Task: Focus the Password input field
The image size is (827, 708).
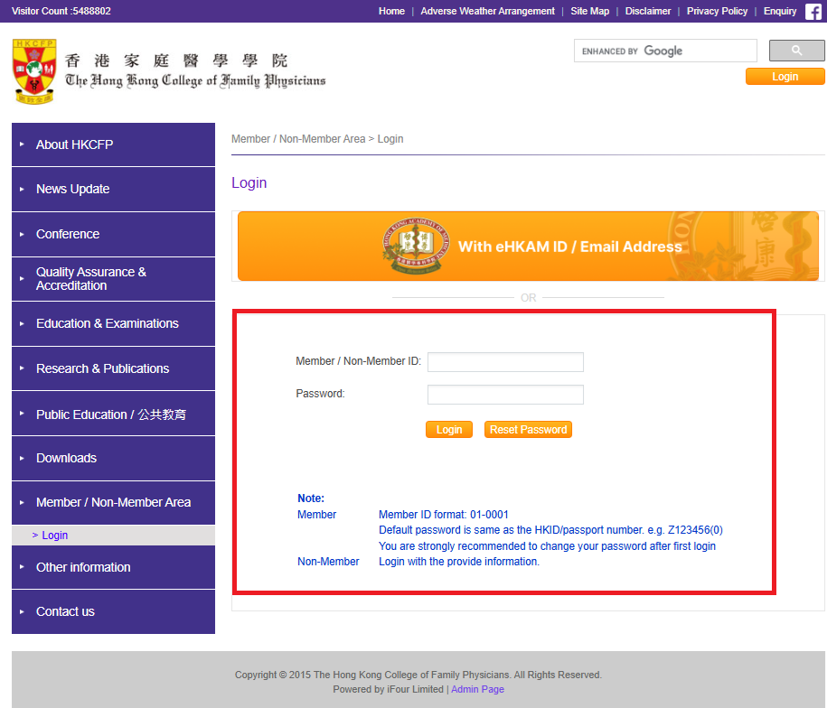Action: point(505,395)
